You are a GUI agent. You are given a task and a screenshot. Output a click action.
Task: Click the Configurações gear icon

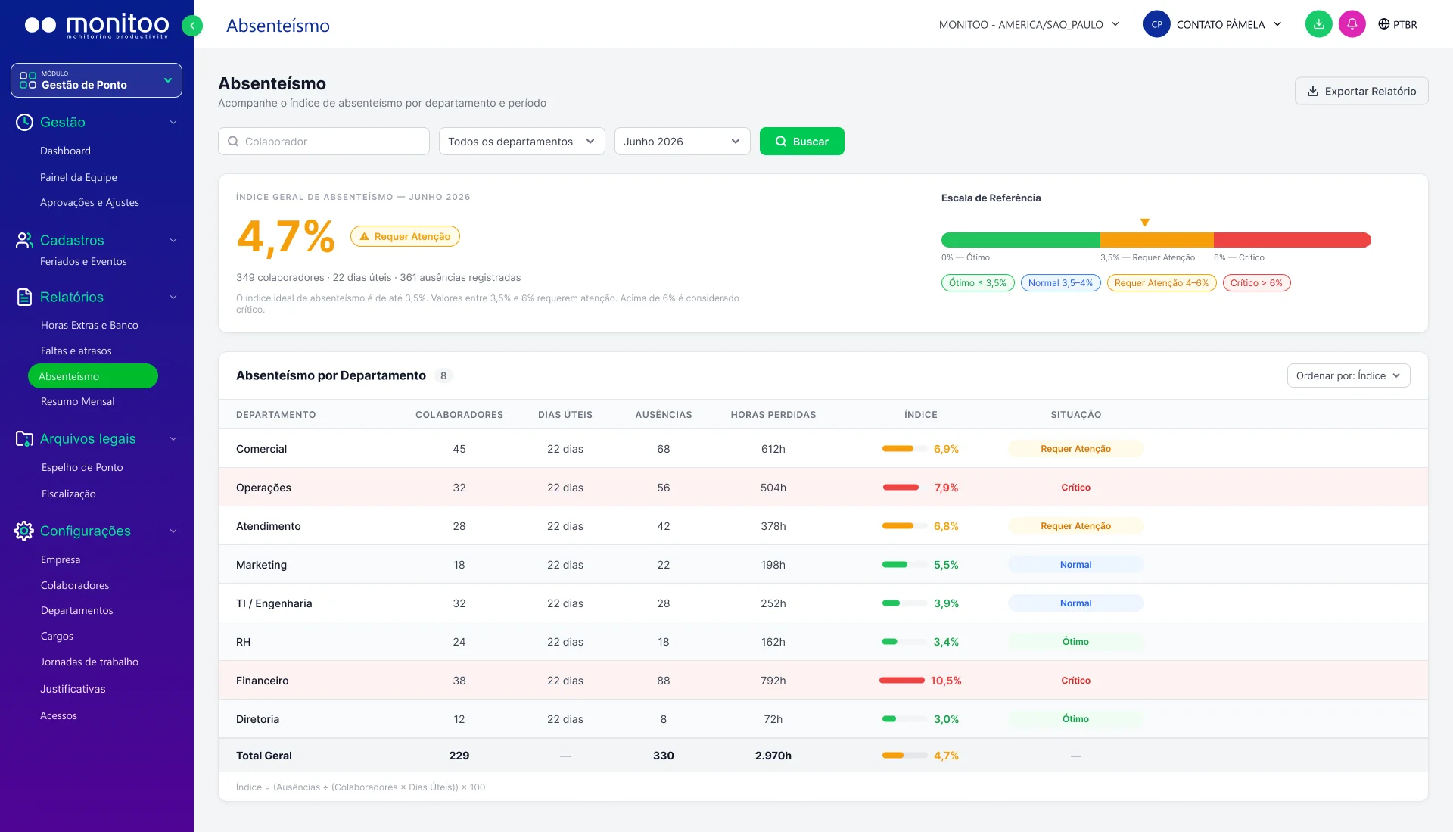coord(24,531)
